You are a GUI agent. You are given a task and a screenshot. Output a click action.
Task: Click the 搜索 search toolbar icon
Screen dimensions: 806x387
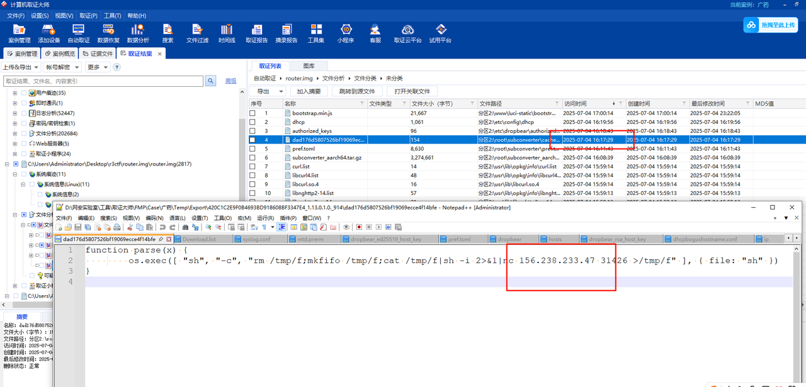167,33
